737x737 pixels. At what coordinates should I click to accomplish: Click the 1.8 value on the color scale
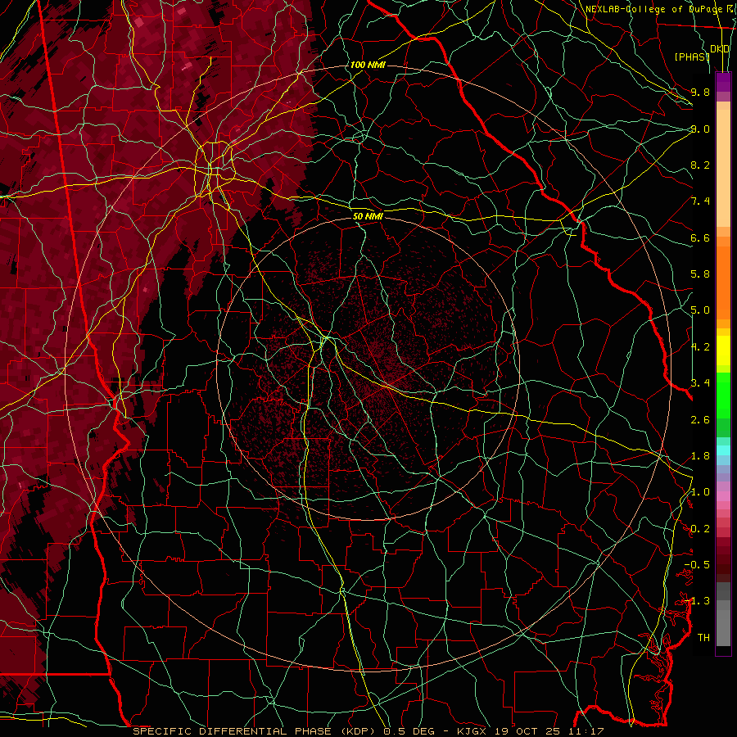click(x=700, y=456)
